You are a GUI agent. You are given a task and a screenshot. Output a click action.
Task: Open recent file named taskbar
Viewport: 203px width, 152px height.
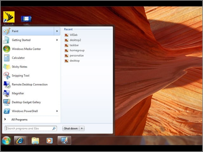click(74, 45)
